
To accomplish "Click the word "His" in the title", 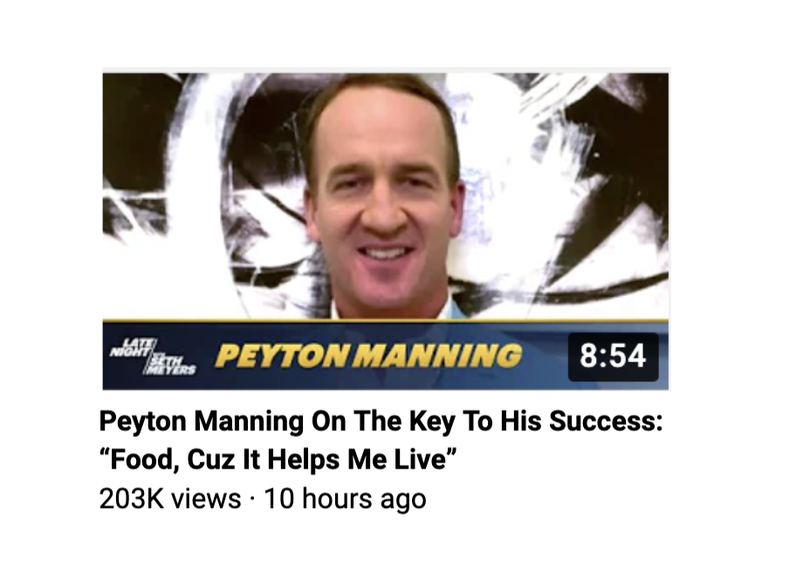I will click(x=520, y=421).
